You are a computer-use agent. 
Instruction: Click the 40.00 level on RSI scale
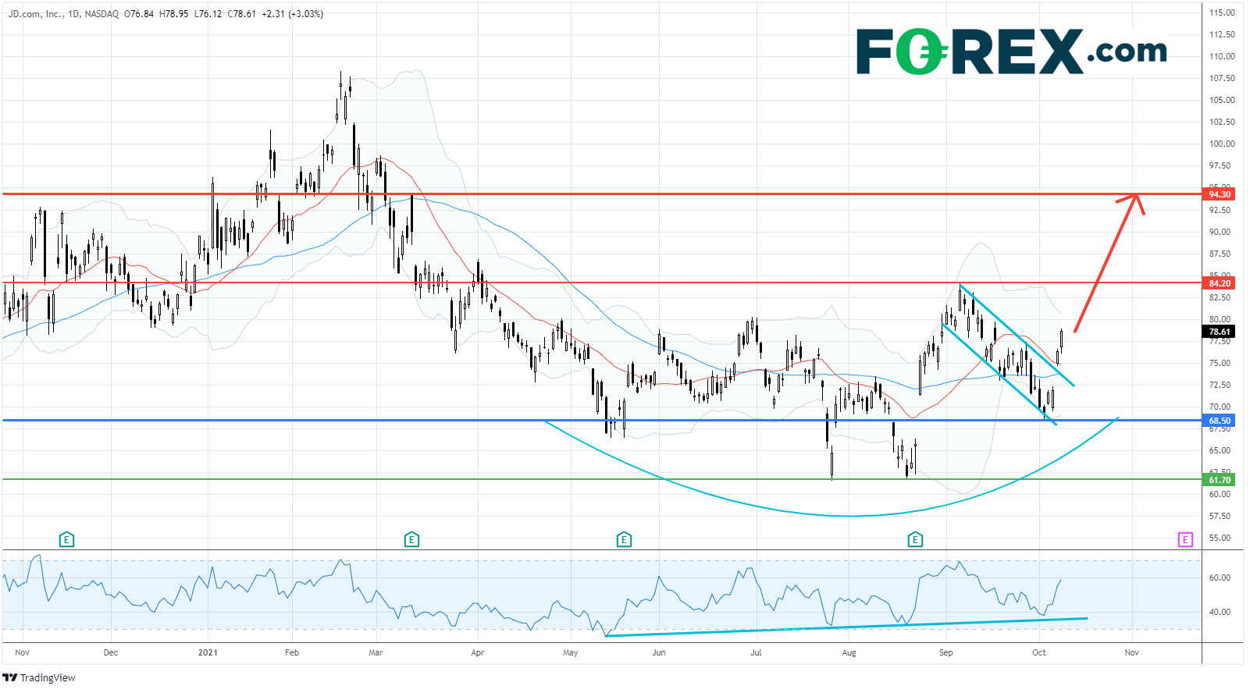tap(1220, 612)
